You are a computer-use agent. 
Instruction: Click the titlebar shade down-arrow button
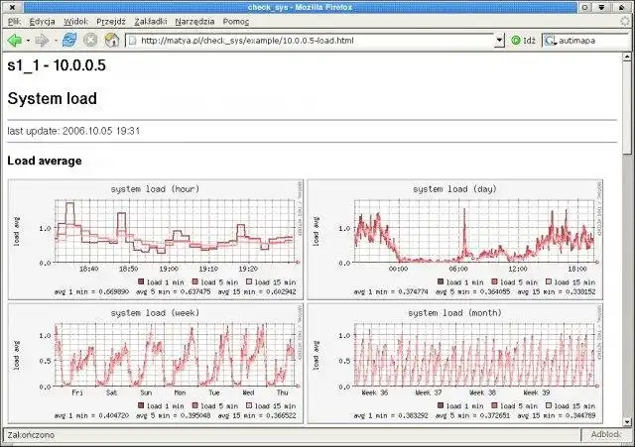tap(602, 7)
